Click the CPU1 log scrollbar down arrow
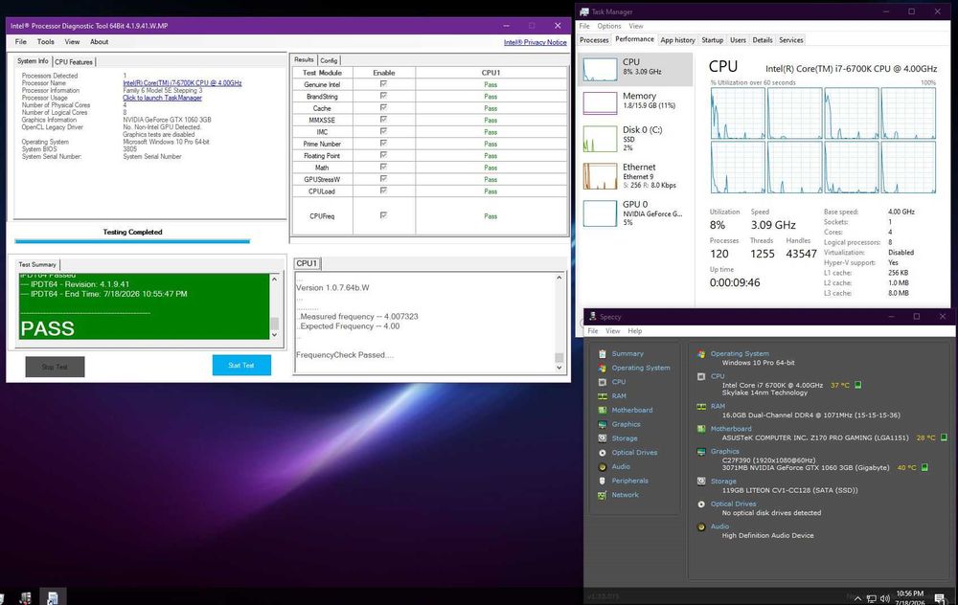Viewport: 958px width, 605px height. point(559,368)
